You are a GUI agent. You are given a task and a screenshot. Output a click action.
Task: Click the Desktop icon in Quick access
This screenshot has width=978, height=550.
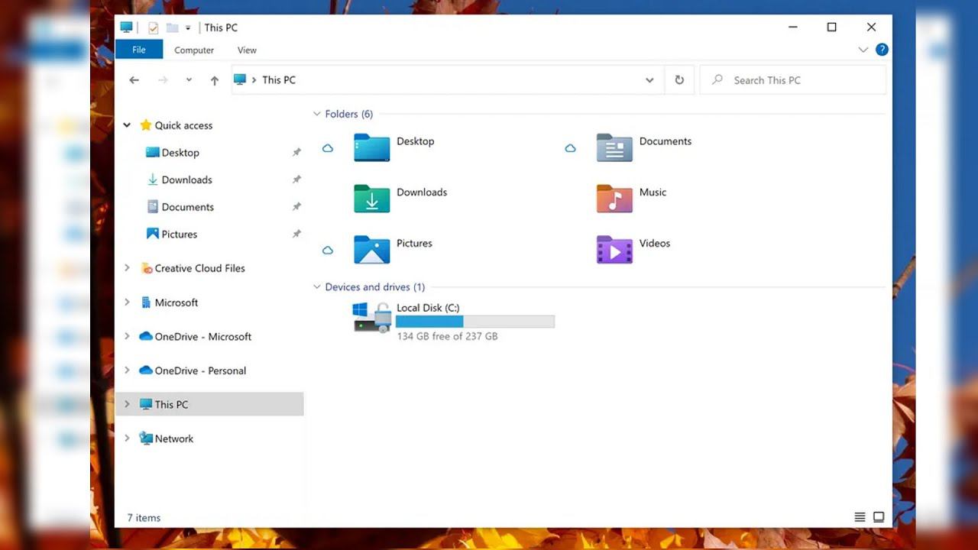pyautogui.click(x=152, y=153)
